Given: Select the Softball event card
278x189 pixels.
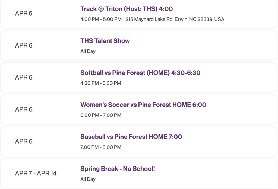Looking at the screenshot, I should click(139, 77).
